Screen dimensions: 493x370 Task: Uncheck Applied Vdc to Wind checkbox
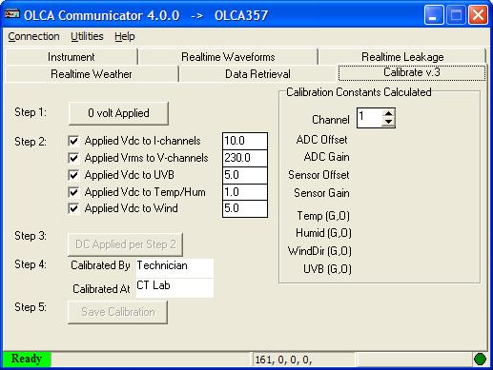pos(73,208)
